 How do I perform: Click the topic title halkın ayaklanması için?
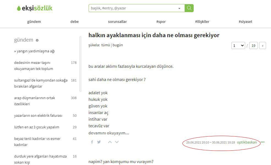tap(154, 35)
